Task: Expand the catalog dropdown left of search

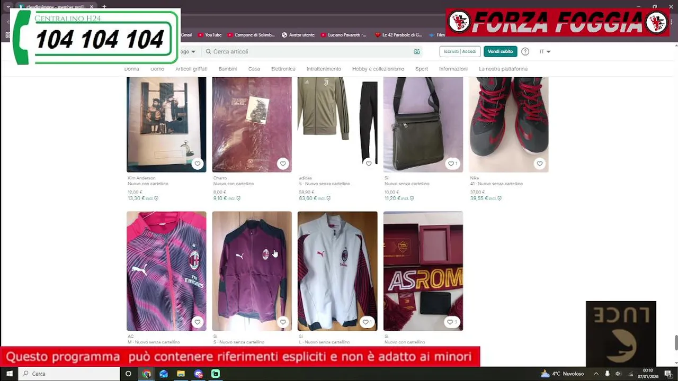Action: point(187,51)
